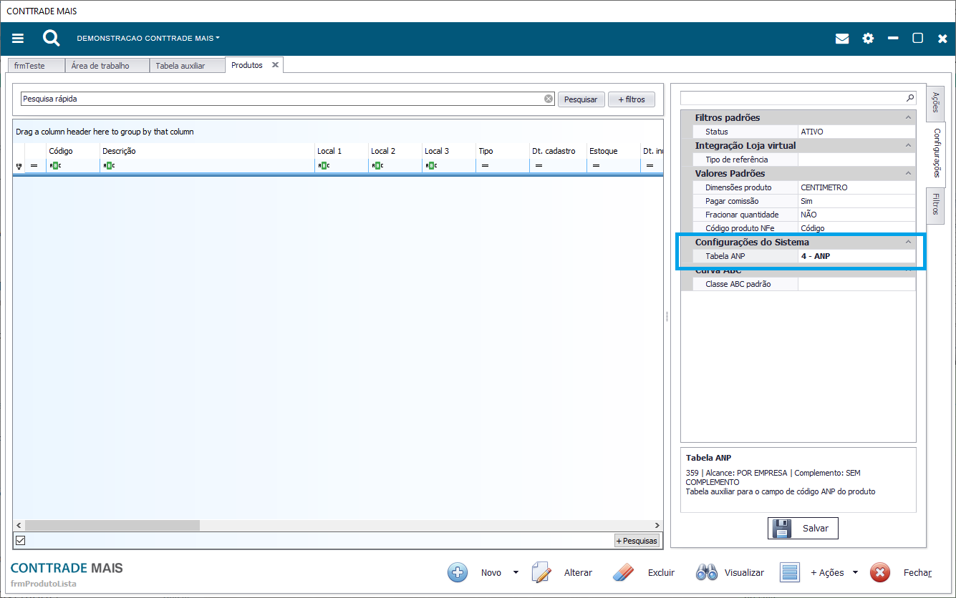Click the horizontal scrollbar right arrow

tap(657, 525)
